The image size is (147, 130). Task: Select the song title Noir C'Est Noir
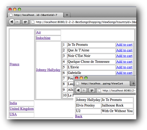point(79,56)
